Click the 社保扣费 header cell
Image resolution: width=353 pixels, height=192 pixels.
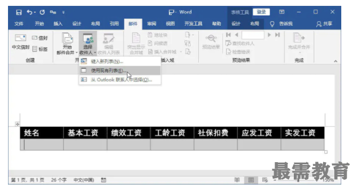(x=215, y=133)
